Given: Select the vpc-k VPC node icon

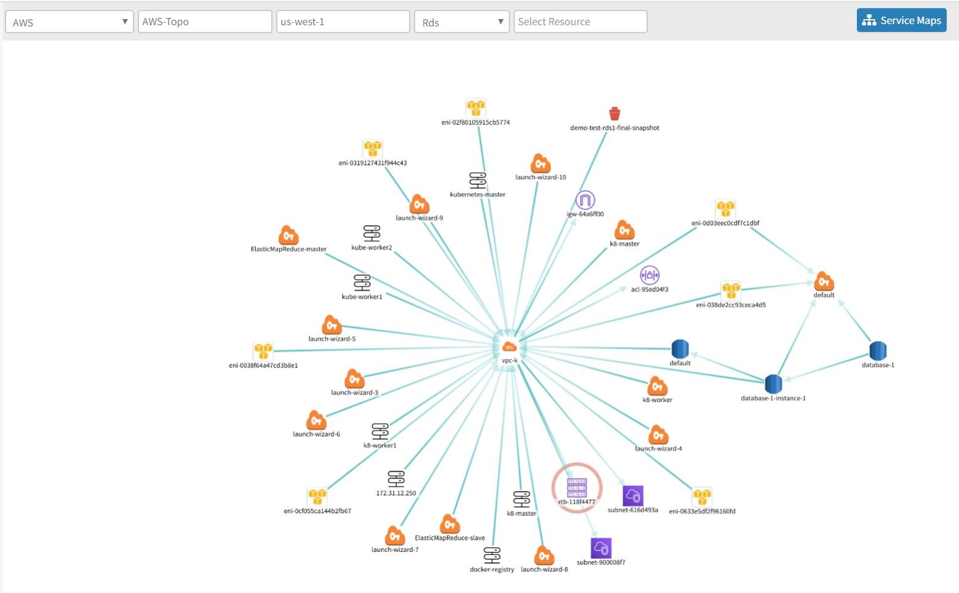Looking at the screenshot, I should [x=508, y=346].
